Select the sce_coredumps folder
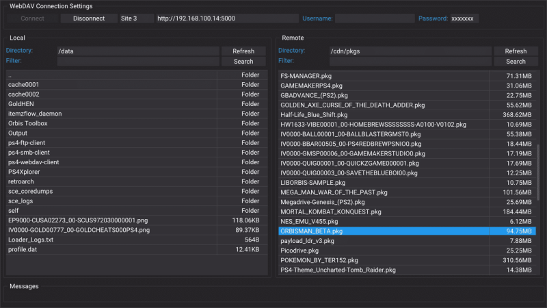The width and height of the screenshot is (547, 308). click(137, 192)
